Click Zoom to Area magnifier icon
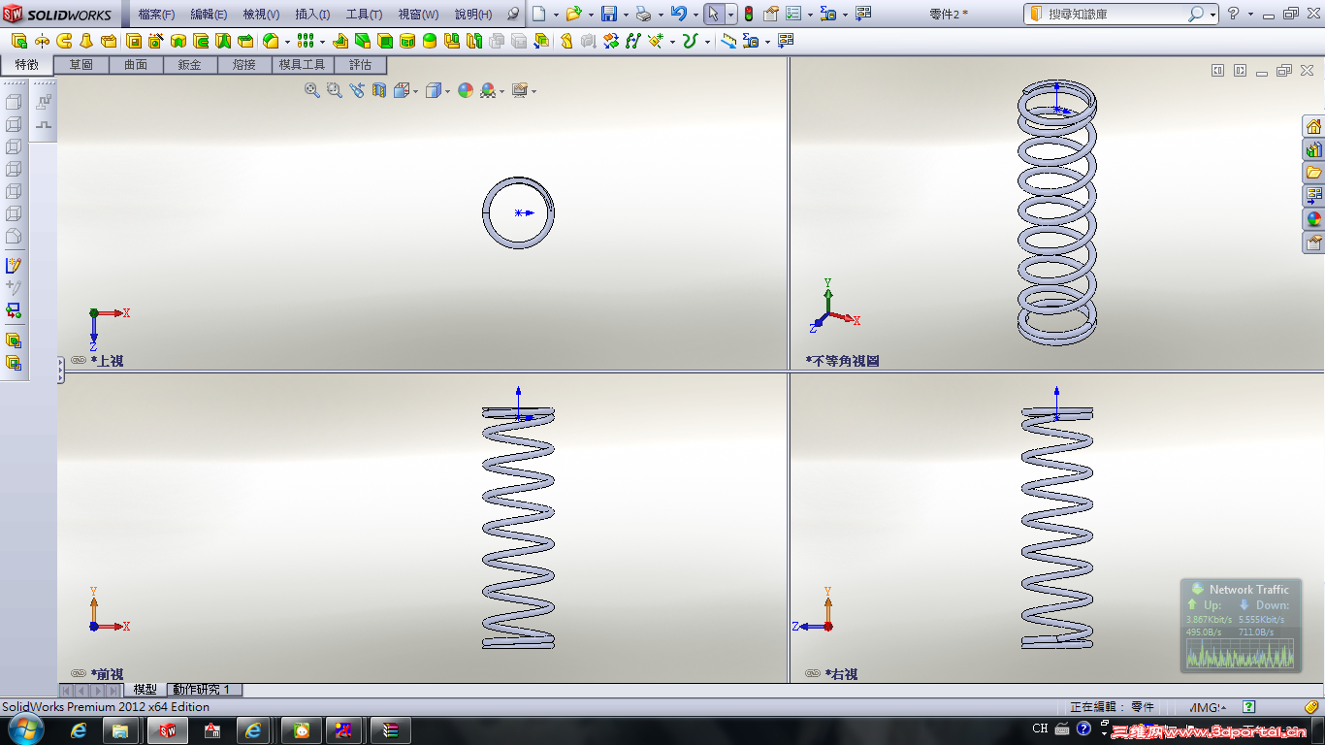1325x745 pixels. [x=335, y=90]
